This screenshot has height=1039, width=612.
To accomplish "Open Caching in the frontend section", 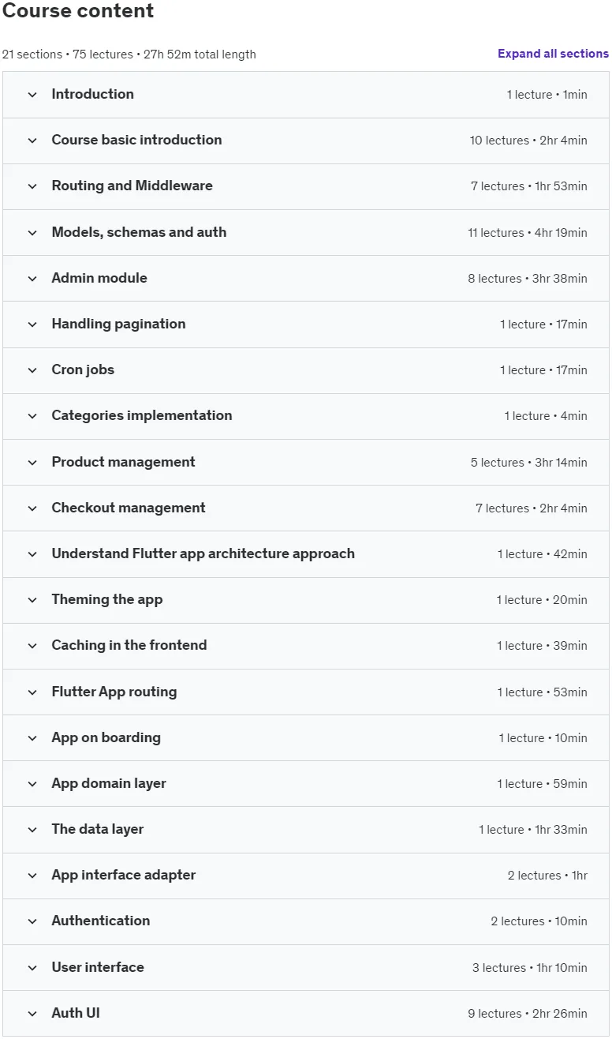I will 306,645.
